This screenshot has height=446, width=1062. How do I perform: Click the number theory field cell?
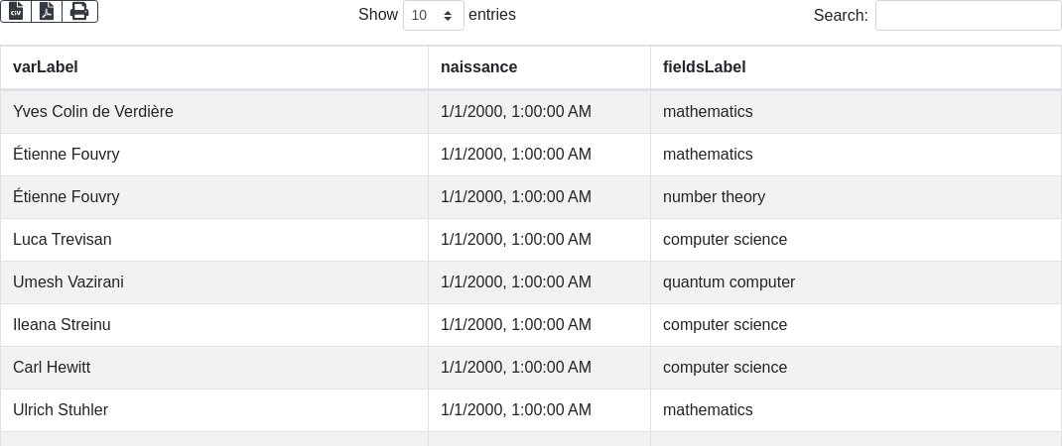click(x=714, y=197)
